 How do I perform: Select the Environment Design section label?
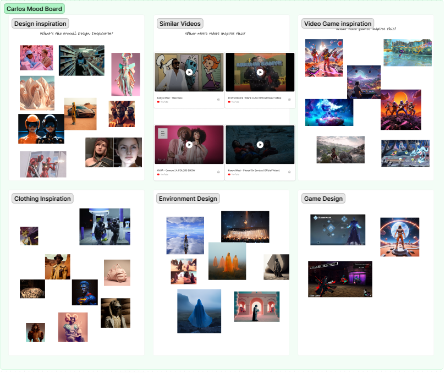(188, 199)
